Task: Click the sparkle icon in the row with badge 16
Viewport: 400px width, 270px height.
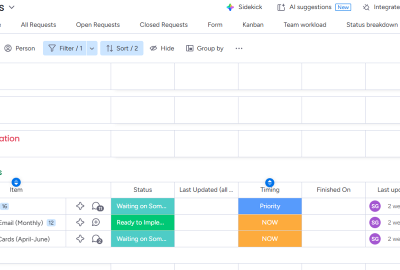Action: click(80, 206)
